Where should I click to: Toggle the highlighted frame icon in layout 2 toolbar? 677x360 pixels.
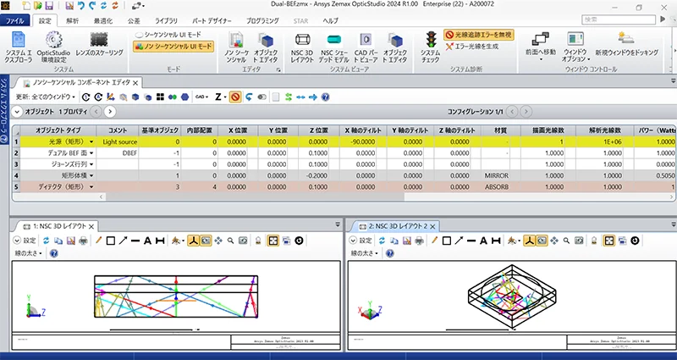(x=608, y=241)
